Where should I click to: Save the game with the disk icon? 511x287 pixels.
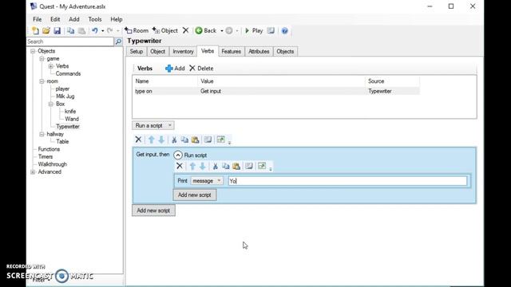point(57,30)
